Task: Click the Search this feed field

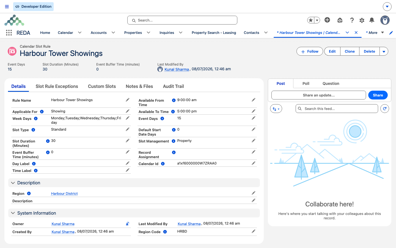Action: tap(337, 109)
